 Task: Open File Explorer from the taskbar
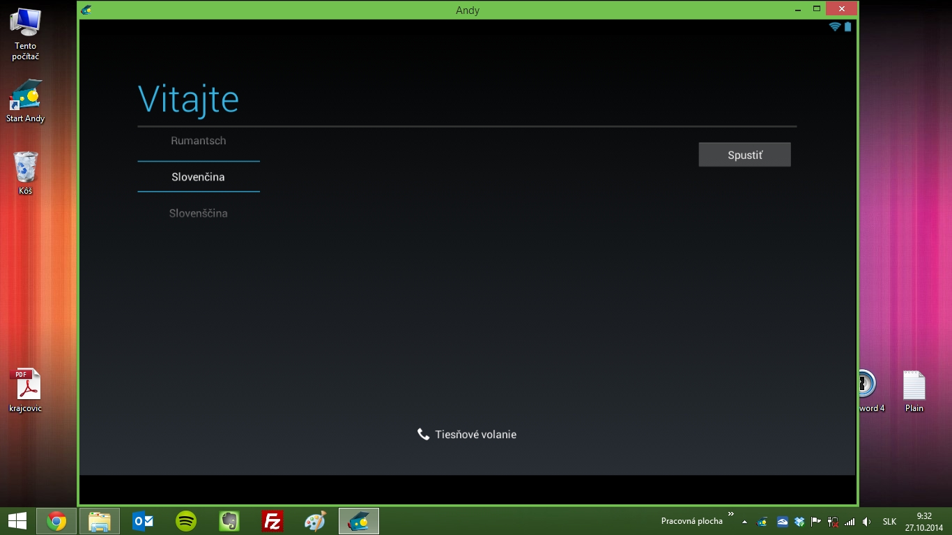(x=100, y=521)
